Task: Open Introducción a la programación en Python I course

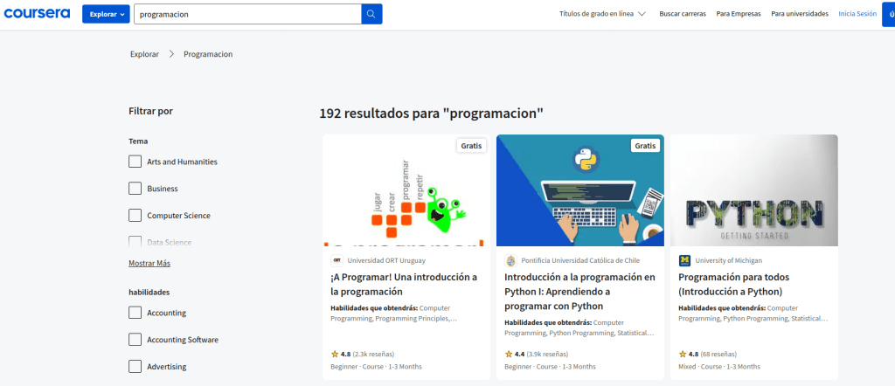Action: (x=580, y=292)
